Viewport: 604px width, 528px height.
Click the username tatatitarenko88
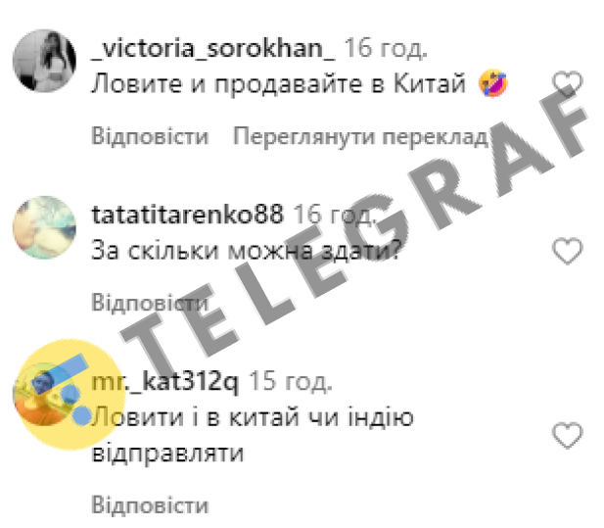[187, 215]
